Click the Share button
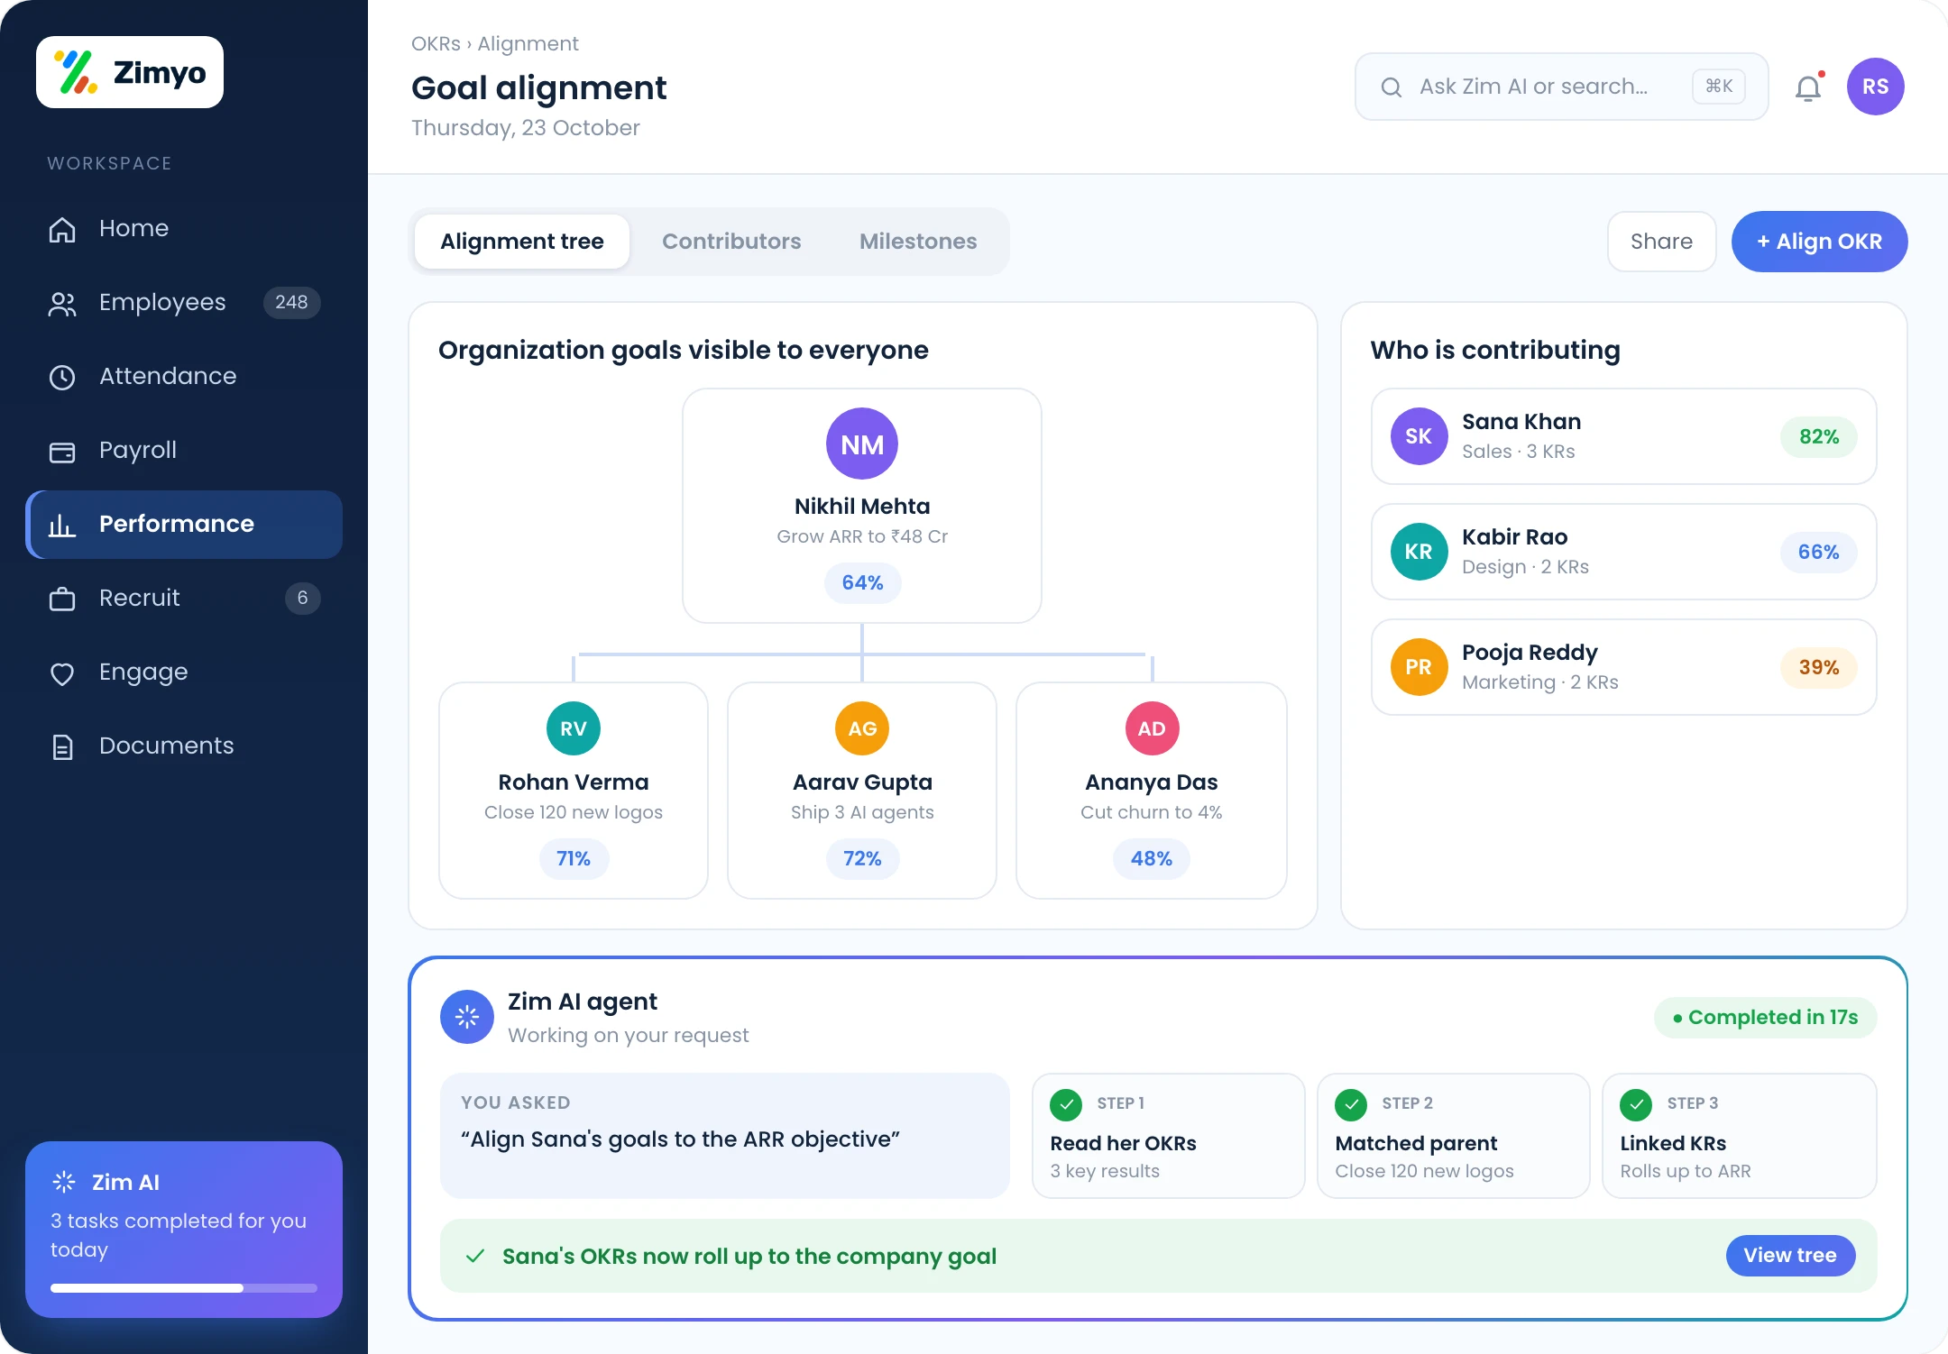Viewport: 1948px width, 1354px height. (x=1661, y=242)
